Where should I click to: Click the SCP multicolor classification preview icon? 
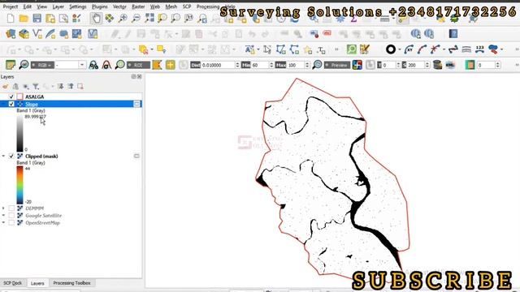pyautogui.click(x=357, y=65)
